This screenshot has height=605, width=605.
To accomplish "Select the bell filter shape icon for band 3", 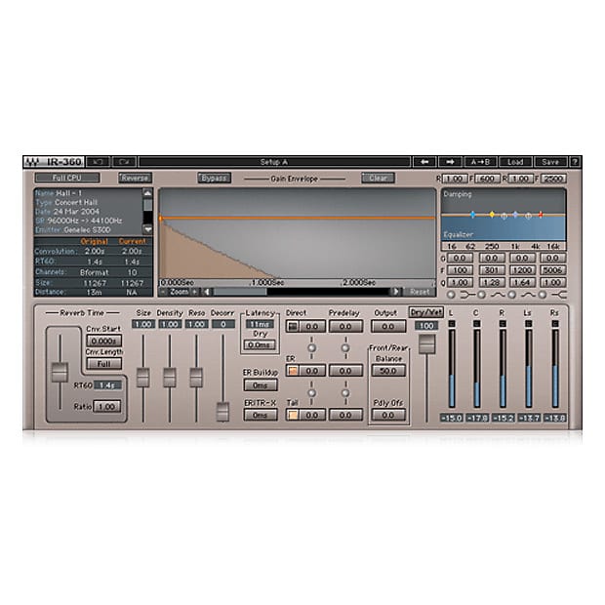I will (528, 295).
